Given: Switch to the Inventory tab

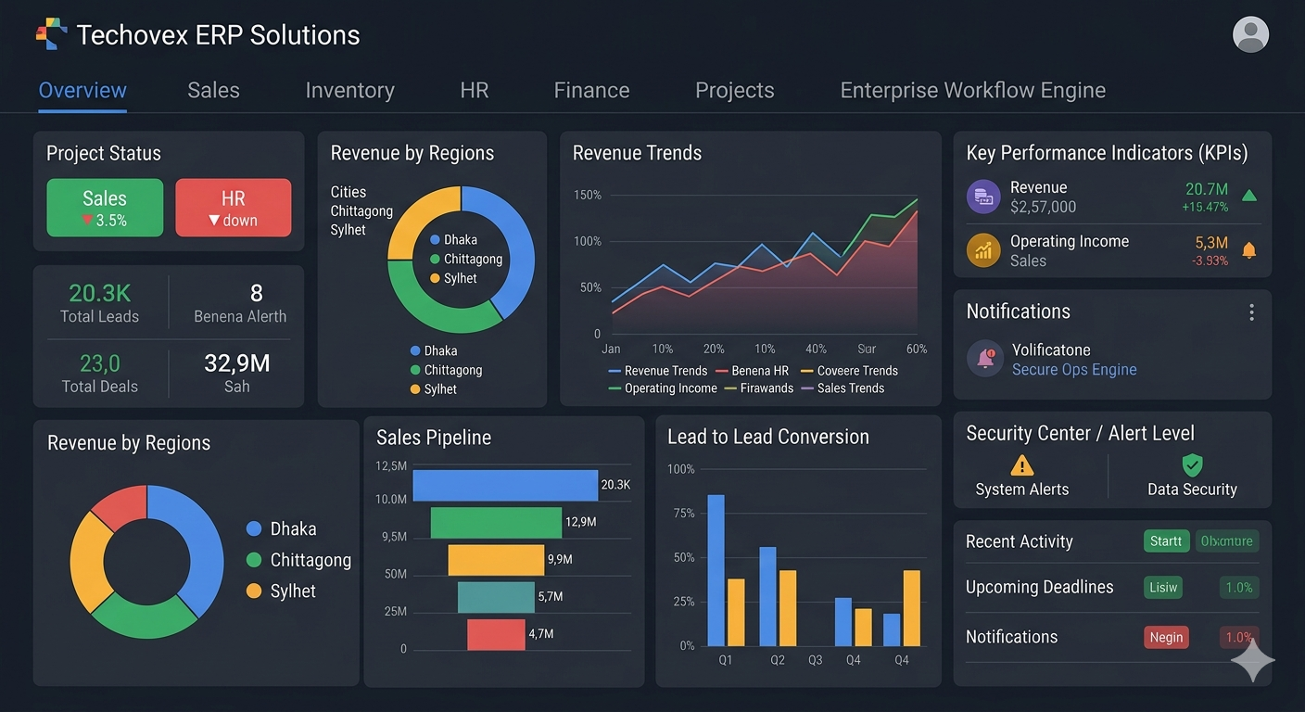Looking at the screenshot, I should click(x=349, y=90).
